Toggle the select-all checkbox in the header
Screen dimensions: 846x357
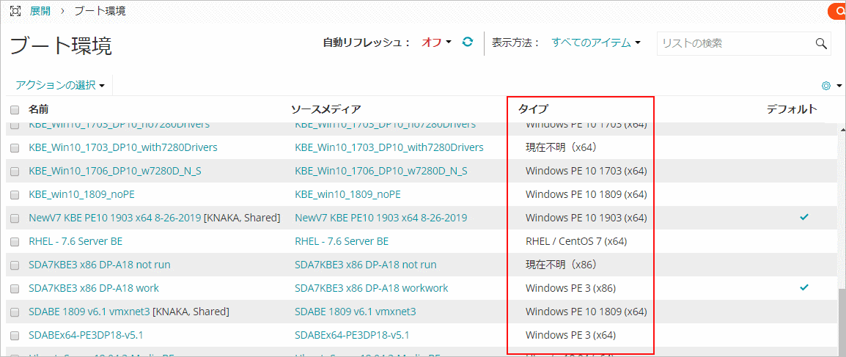(x=15, y=110)
